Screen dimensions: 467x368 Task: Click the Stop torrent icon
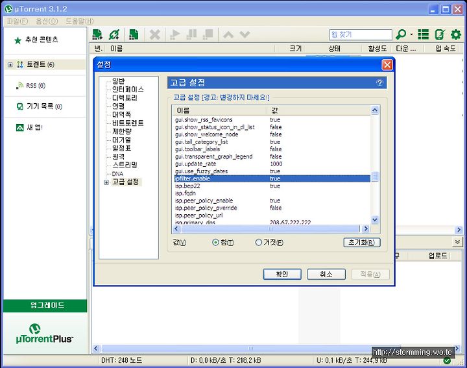(x=208, y=34)
